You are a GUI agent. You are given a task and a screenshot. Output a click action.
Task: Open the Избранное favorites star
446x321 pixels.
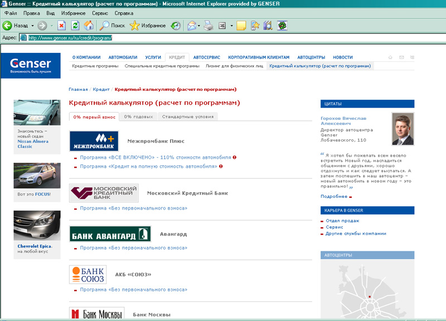[x=148, y=26]
